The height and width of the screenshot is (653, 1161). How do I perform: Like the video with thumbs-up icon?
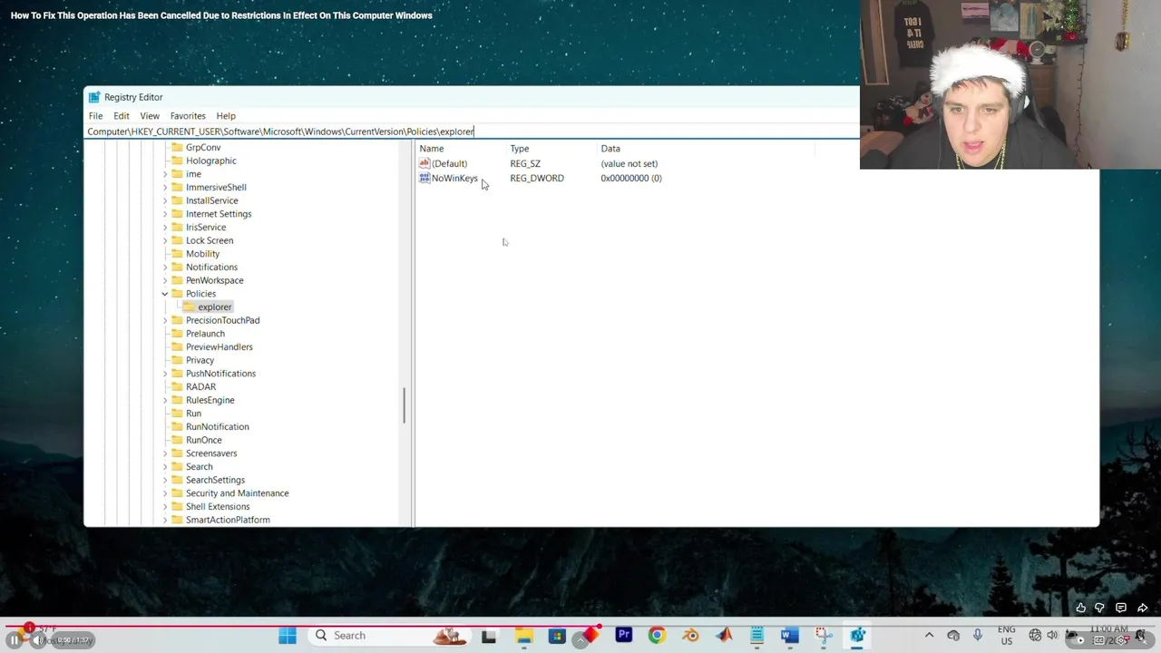tap(1080, 608)
